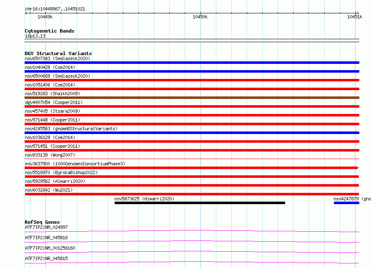Click the DGV Structural Variants track title
371x268 pixels.
tap(58, 53)
